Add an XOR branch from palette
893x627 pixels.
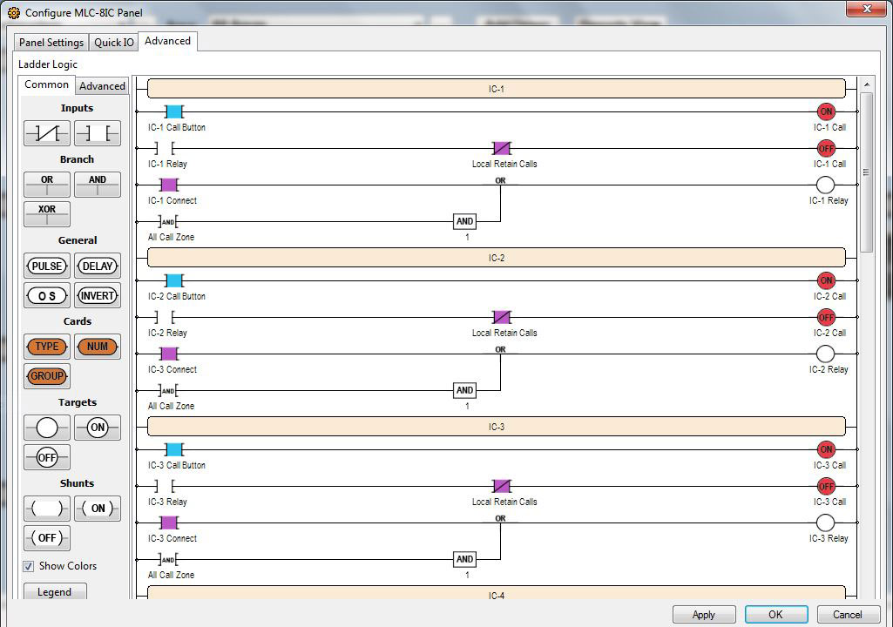[47, 214]
